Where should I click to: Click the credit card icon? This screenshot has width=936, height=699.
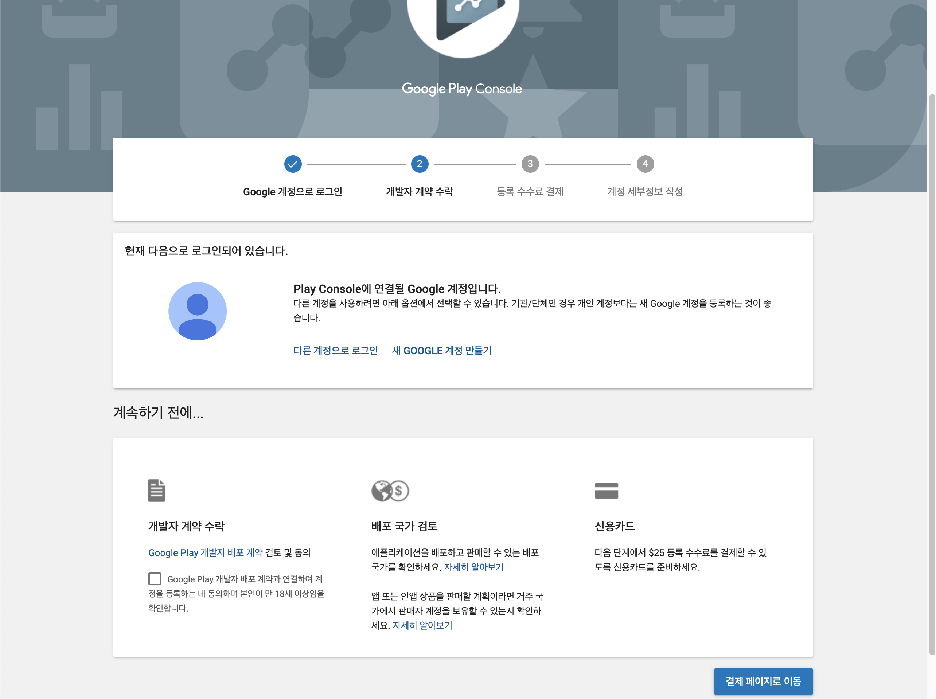click(606, 491)
